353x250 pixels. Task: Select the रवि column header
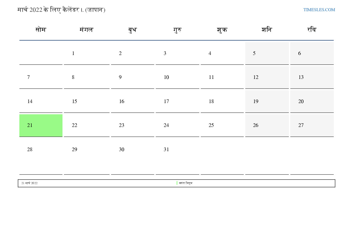click(312, 30)
